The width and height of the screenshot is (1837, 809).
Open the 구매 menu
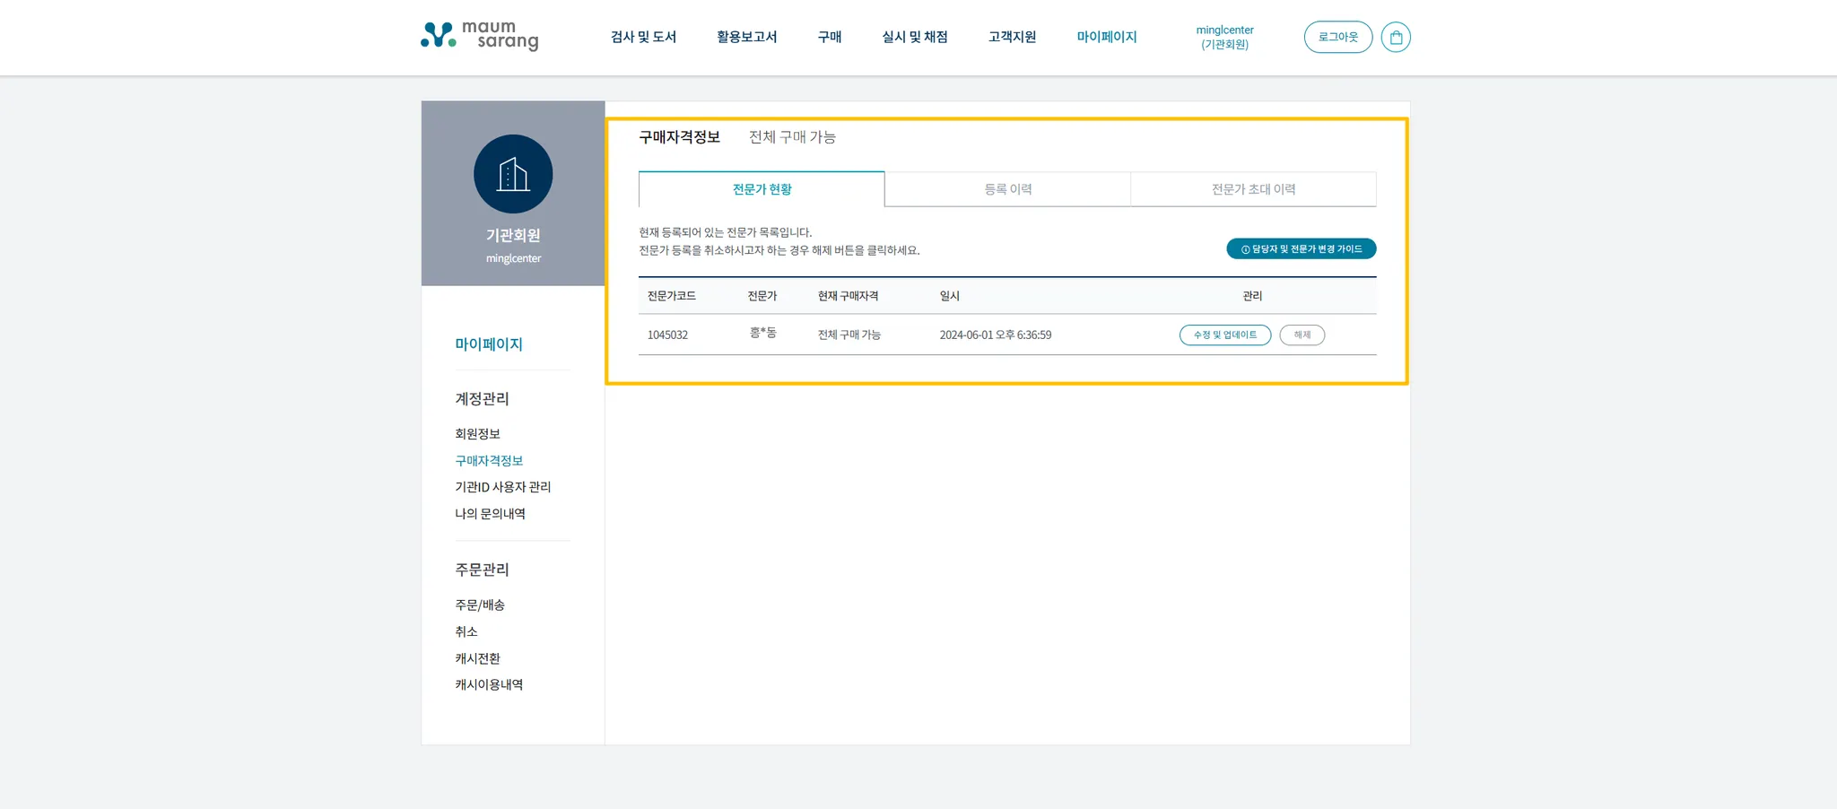pyautogui.click(x=830, y=37)
